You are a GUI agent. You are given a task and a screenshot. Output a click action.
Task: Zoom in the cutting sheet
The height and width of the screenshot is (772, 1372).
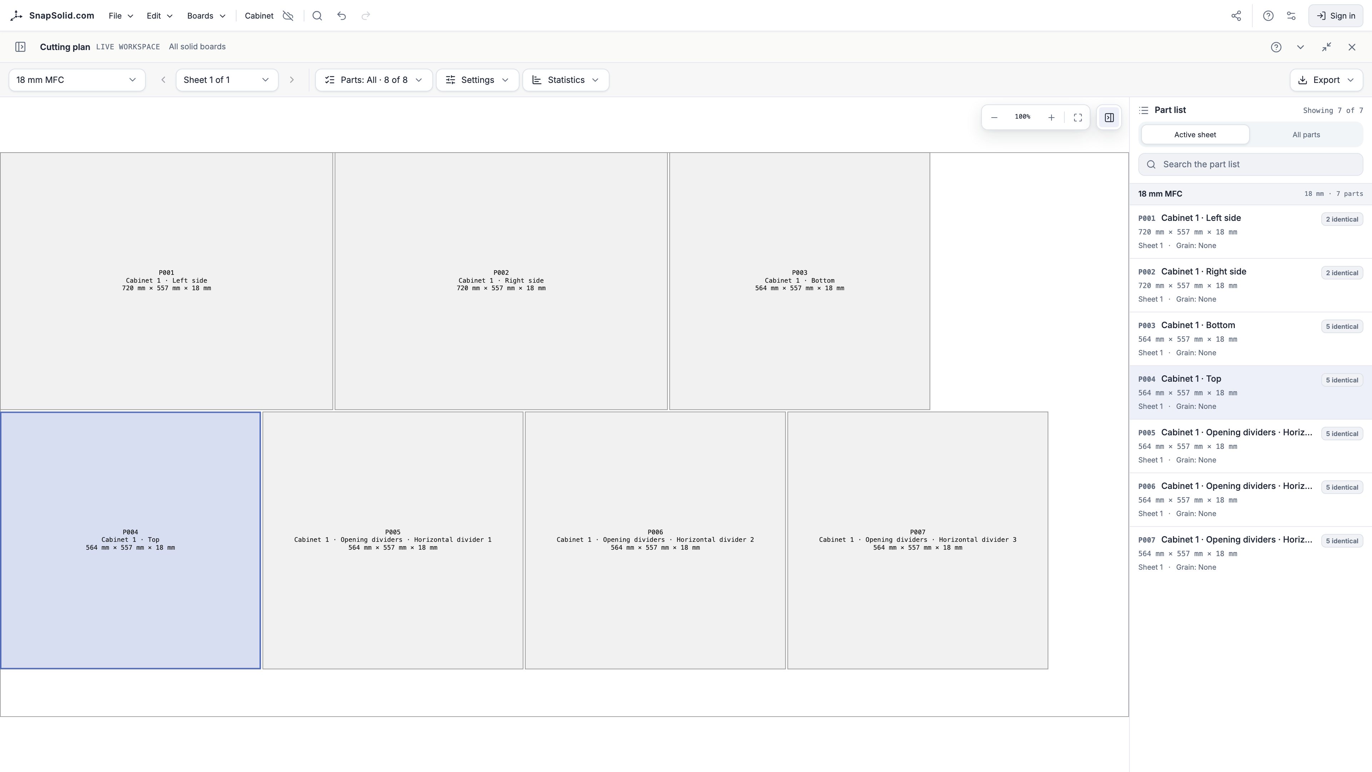tap(1052, 117)
